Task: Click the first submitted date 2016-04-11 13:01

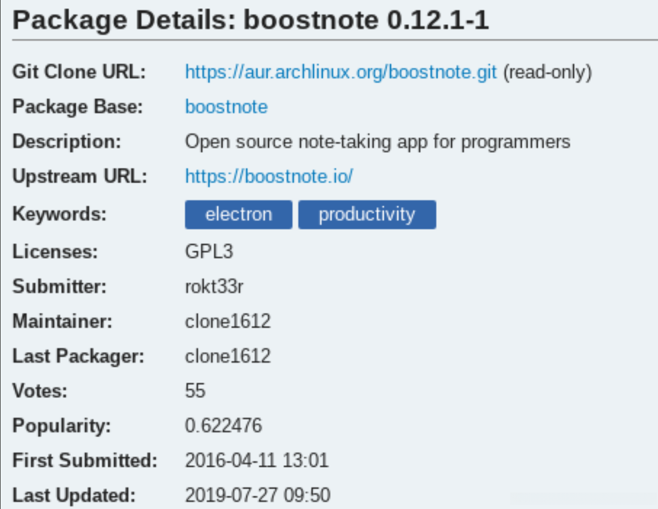Action: coord(257,460)
